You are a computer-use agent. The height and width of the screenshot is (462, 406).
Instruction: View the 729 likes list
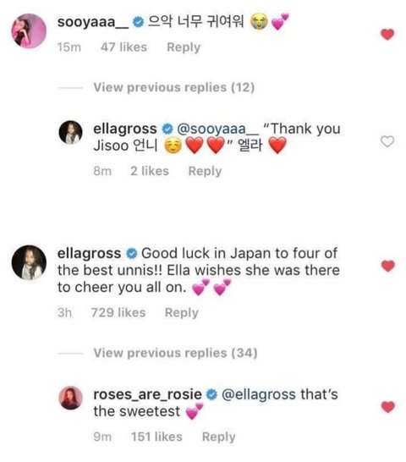point(118,312)
